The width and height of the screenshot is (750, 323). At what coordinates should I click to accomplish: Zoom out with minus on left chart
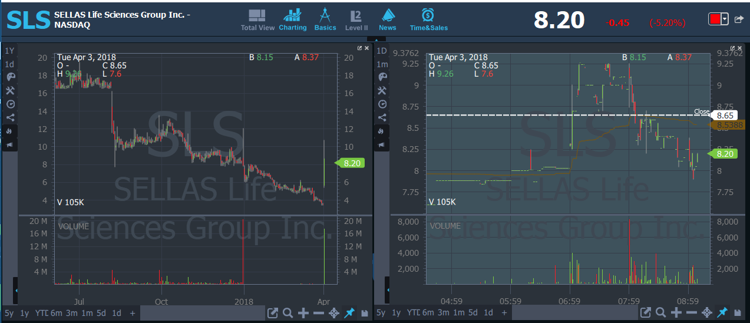pyautogui.click(x=318, y=313)
